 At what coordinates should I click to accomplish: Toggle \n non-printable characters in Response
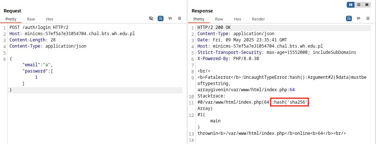358,18
